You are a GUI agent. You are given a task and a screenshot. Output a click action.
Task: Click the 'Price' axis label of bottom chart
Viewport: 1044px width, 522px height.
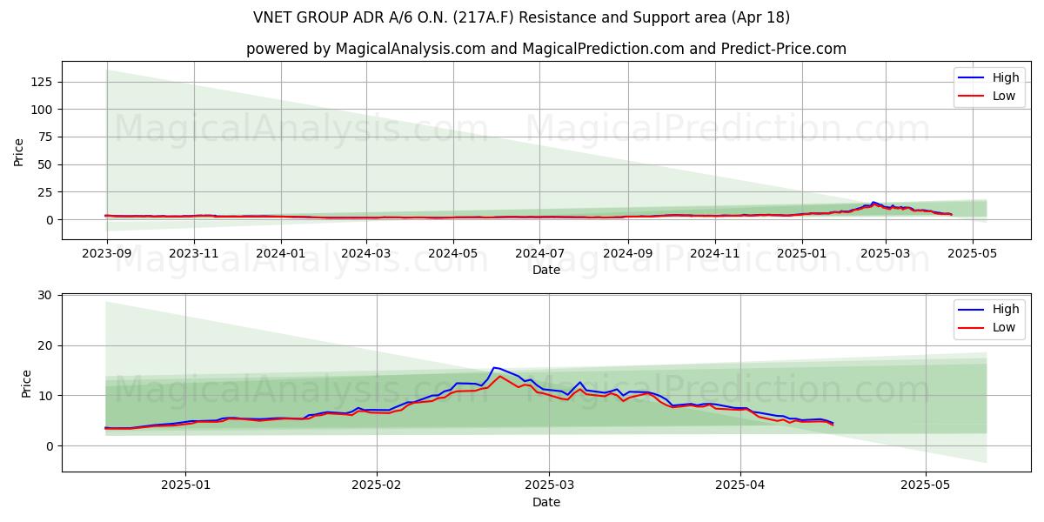[x=27, y=384]
